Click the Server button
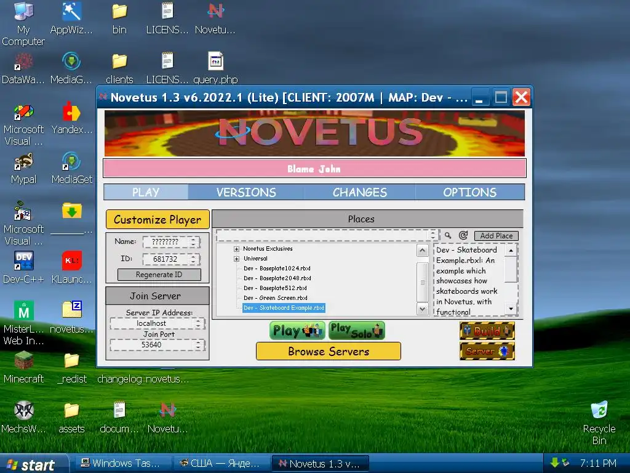The image size is (630, 473). (x=487, y=351)
